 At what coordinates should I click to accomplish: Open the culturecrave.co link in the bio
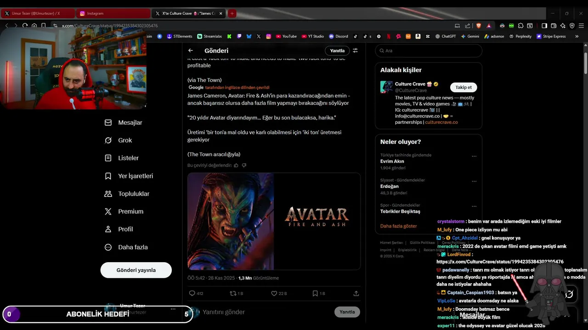(x=441, y=122)
